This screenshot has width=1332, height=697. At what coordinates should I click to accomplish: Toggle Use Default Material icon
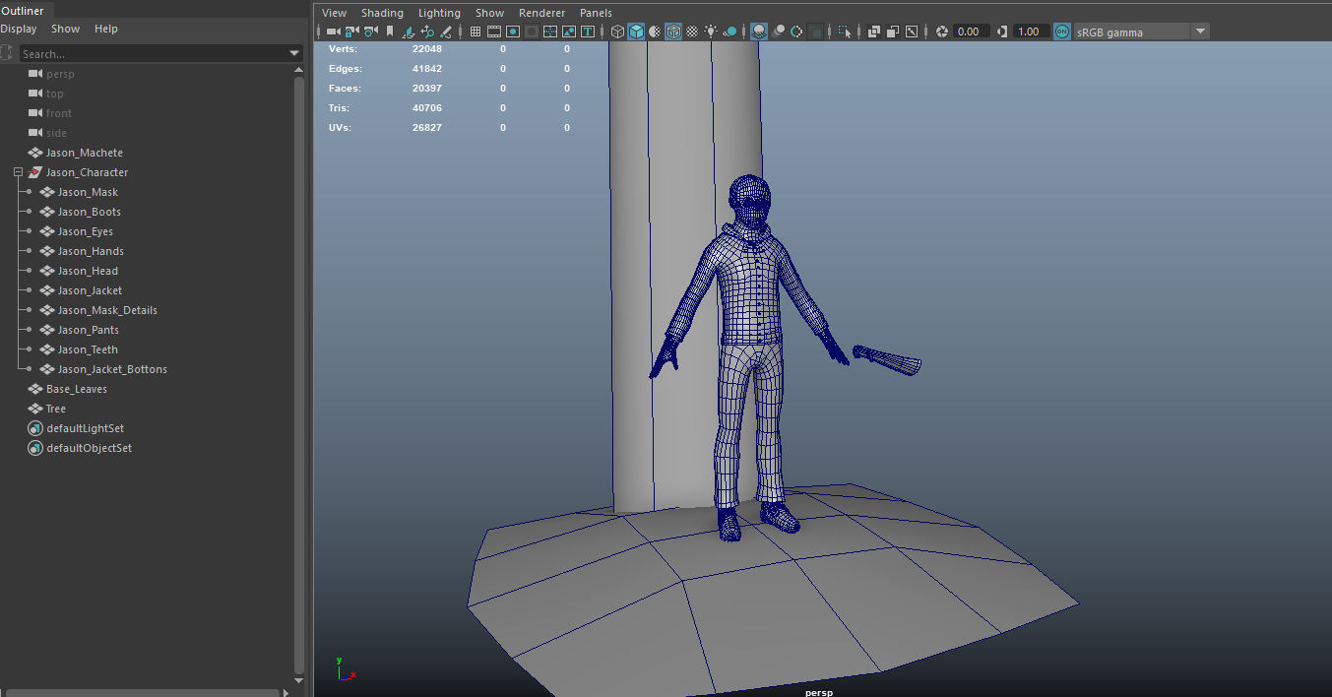coord(655,32)
